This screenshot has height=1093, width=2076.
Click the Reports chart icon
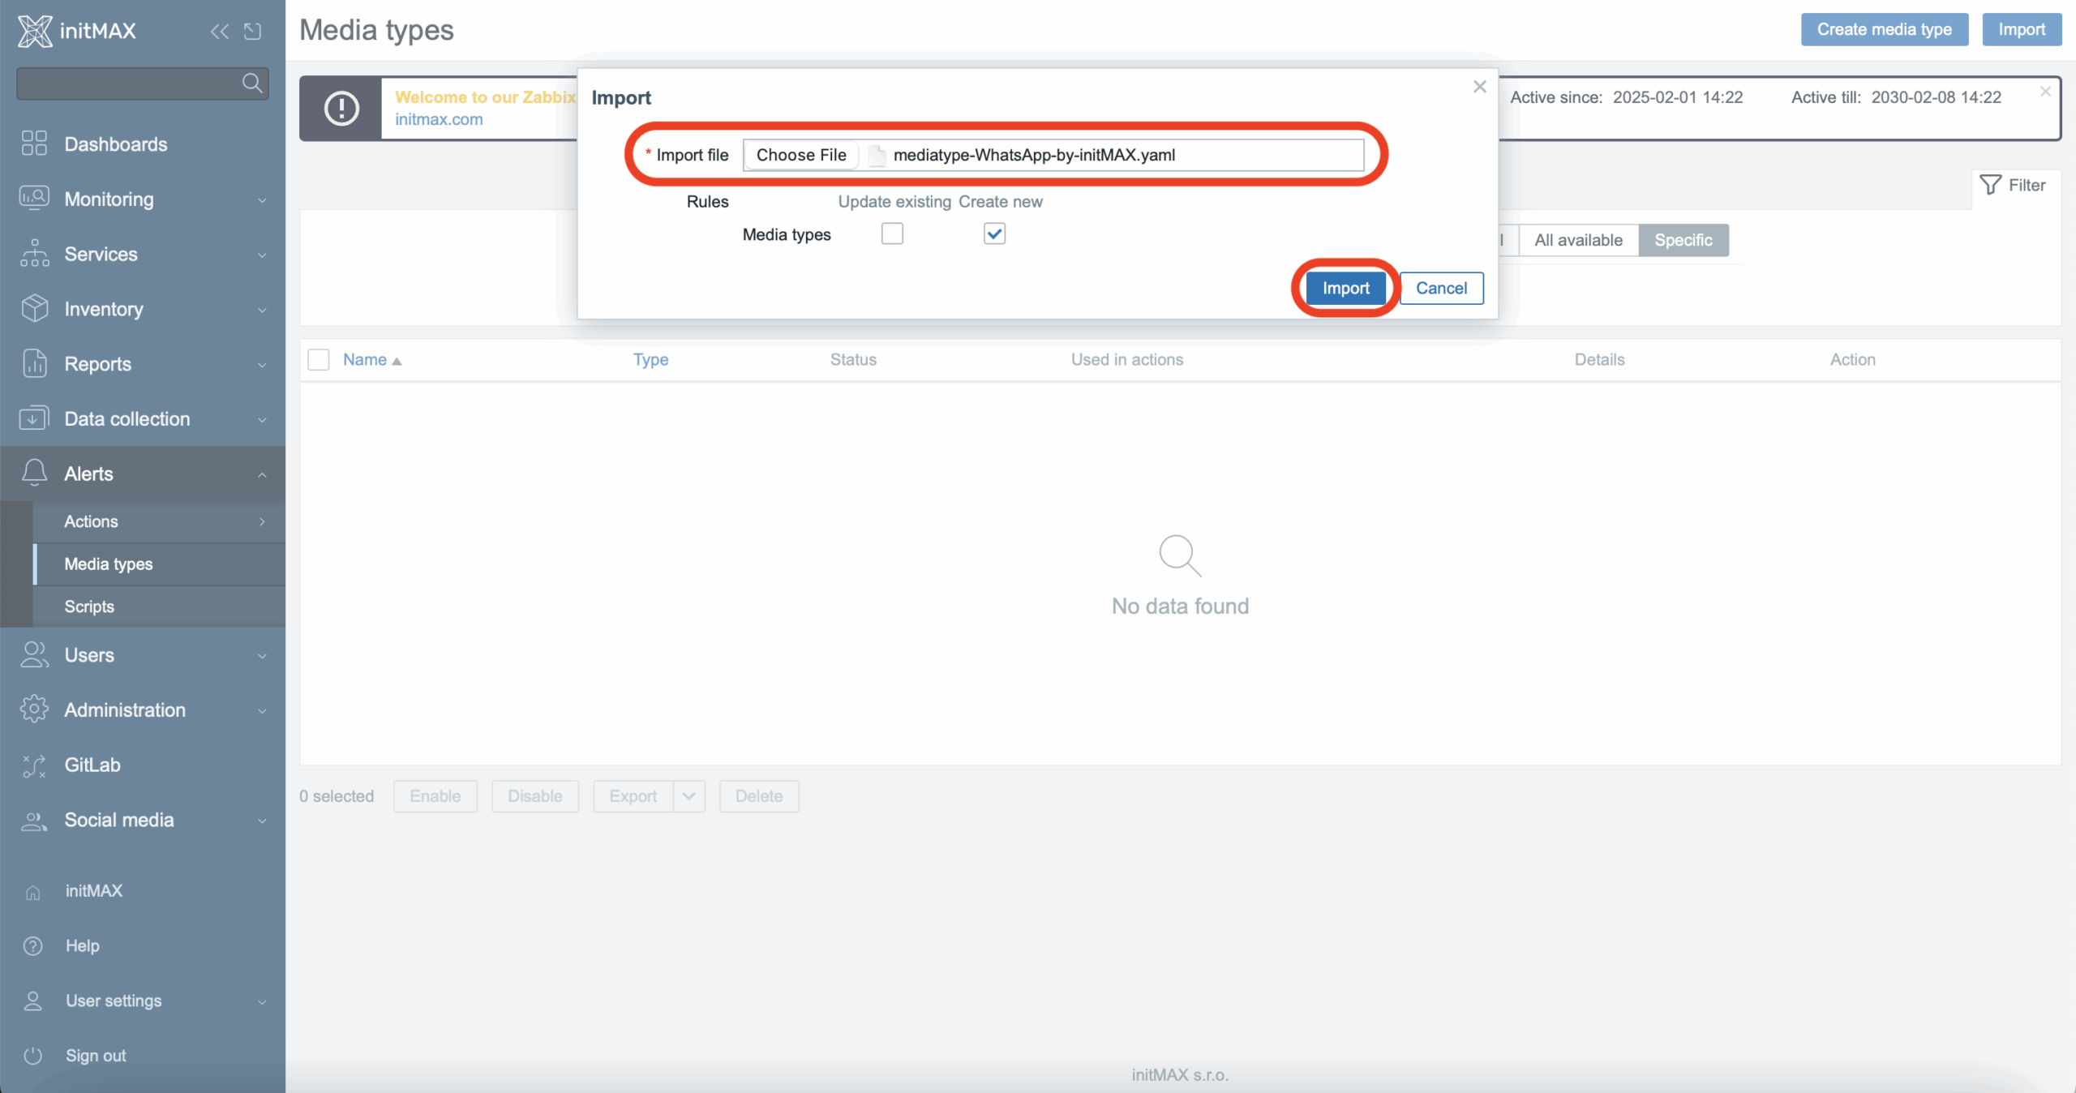[34, 364]
